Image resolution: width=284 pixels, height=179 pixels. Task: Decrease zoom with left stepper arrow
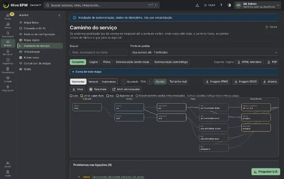pyautogui.click(x=123, y=82)
